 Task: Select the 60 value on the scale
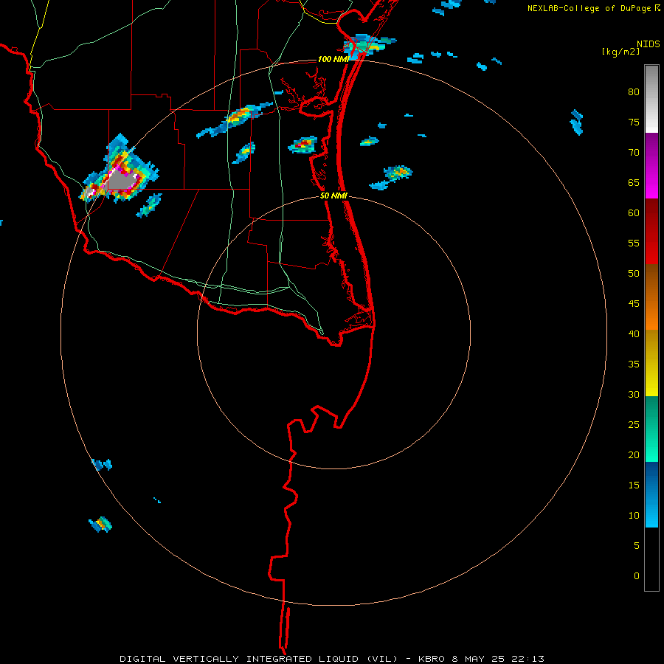pos(634,213)
